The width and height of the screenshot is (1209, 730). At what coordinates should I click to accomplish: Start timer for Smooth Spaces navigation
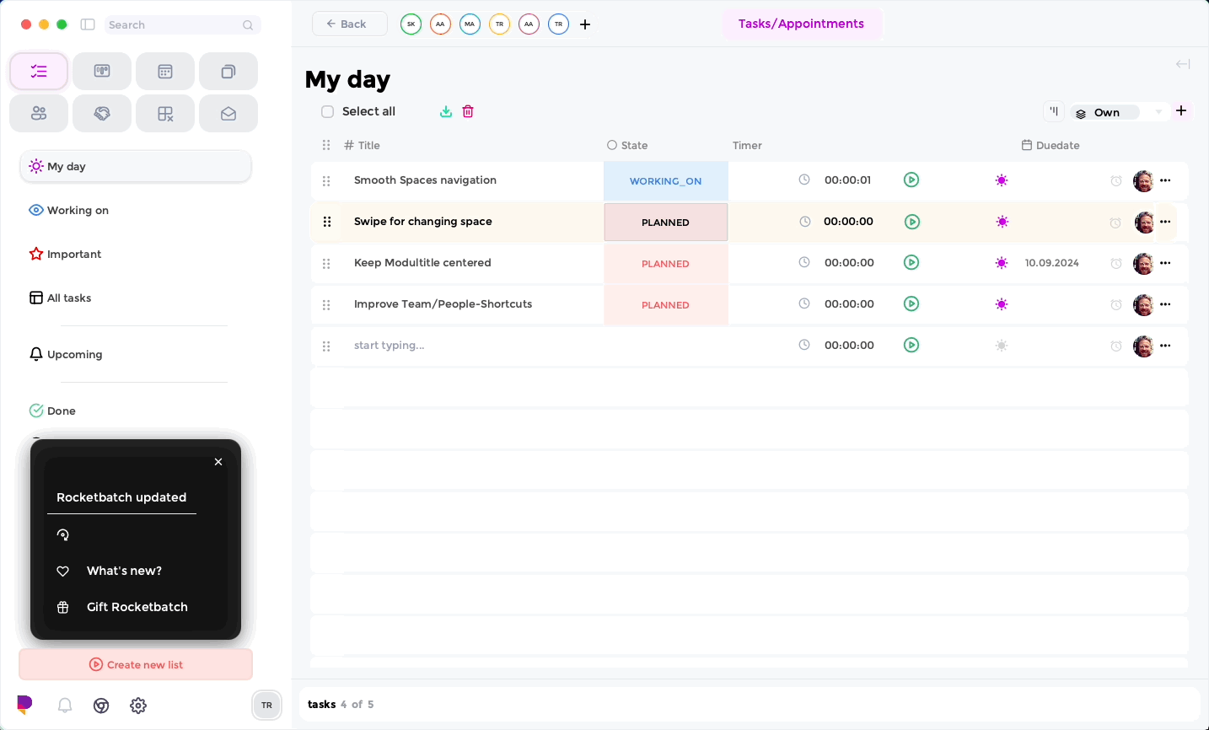coord(911,180)
